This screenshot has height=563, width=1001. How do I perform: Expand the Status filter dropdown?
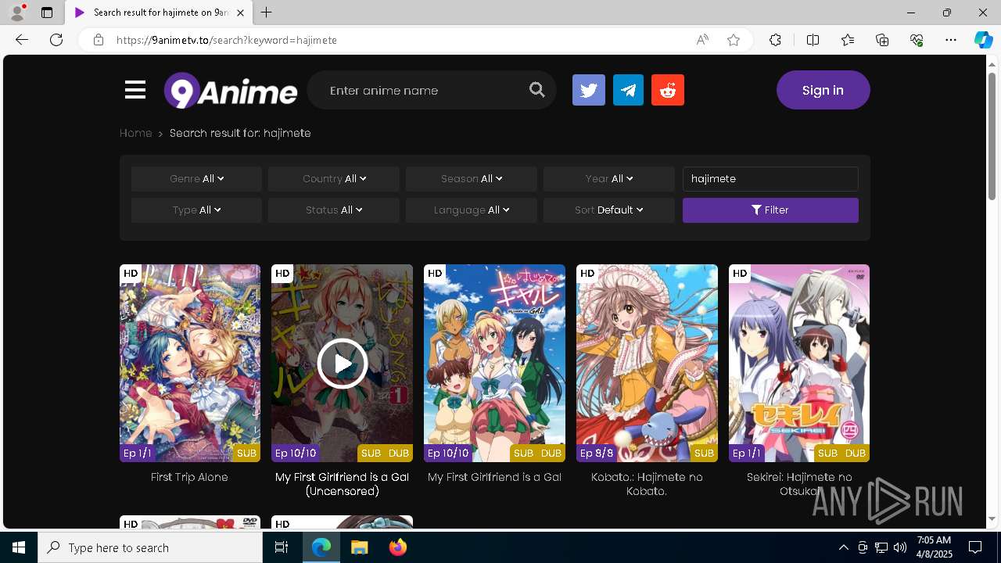click(x=334, y=210)
